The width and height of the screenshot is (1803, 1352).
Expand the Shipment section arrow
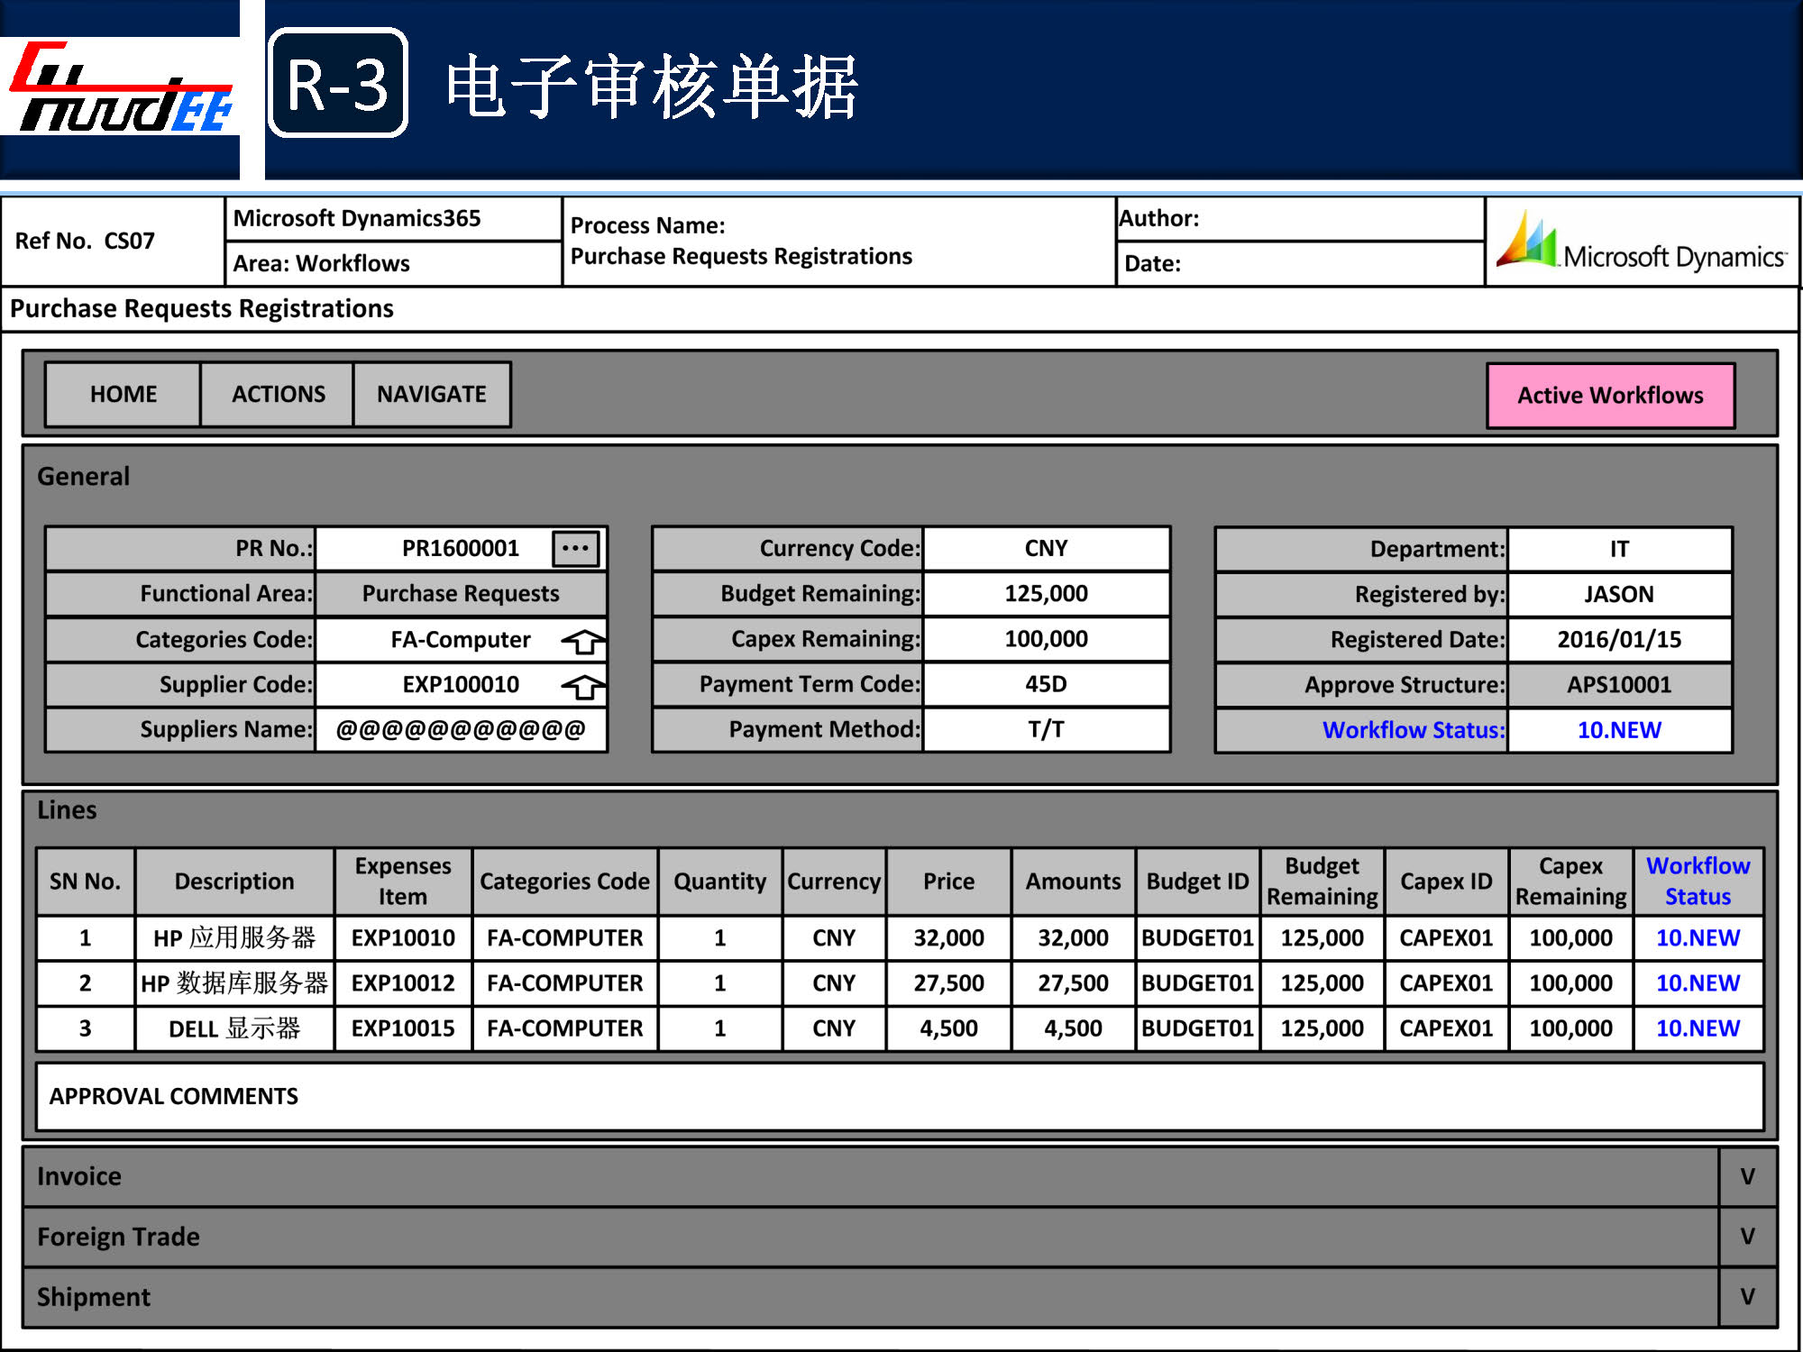tap(1746, 1296)
